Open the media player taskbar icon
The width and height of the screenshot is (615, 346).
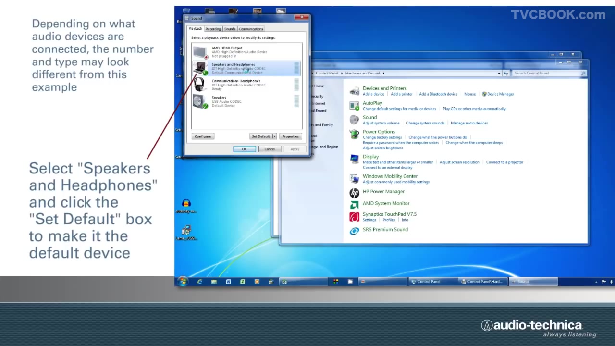[x=257, y=282]
